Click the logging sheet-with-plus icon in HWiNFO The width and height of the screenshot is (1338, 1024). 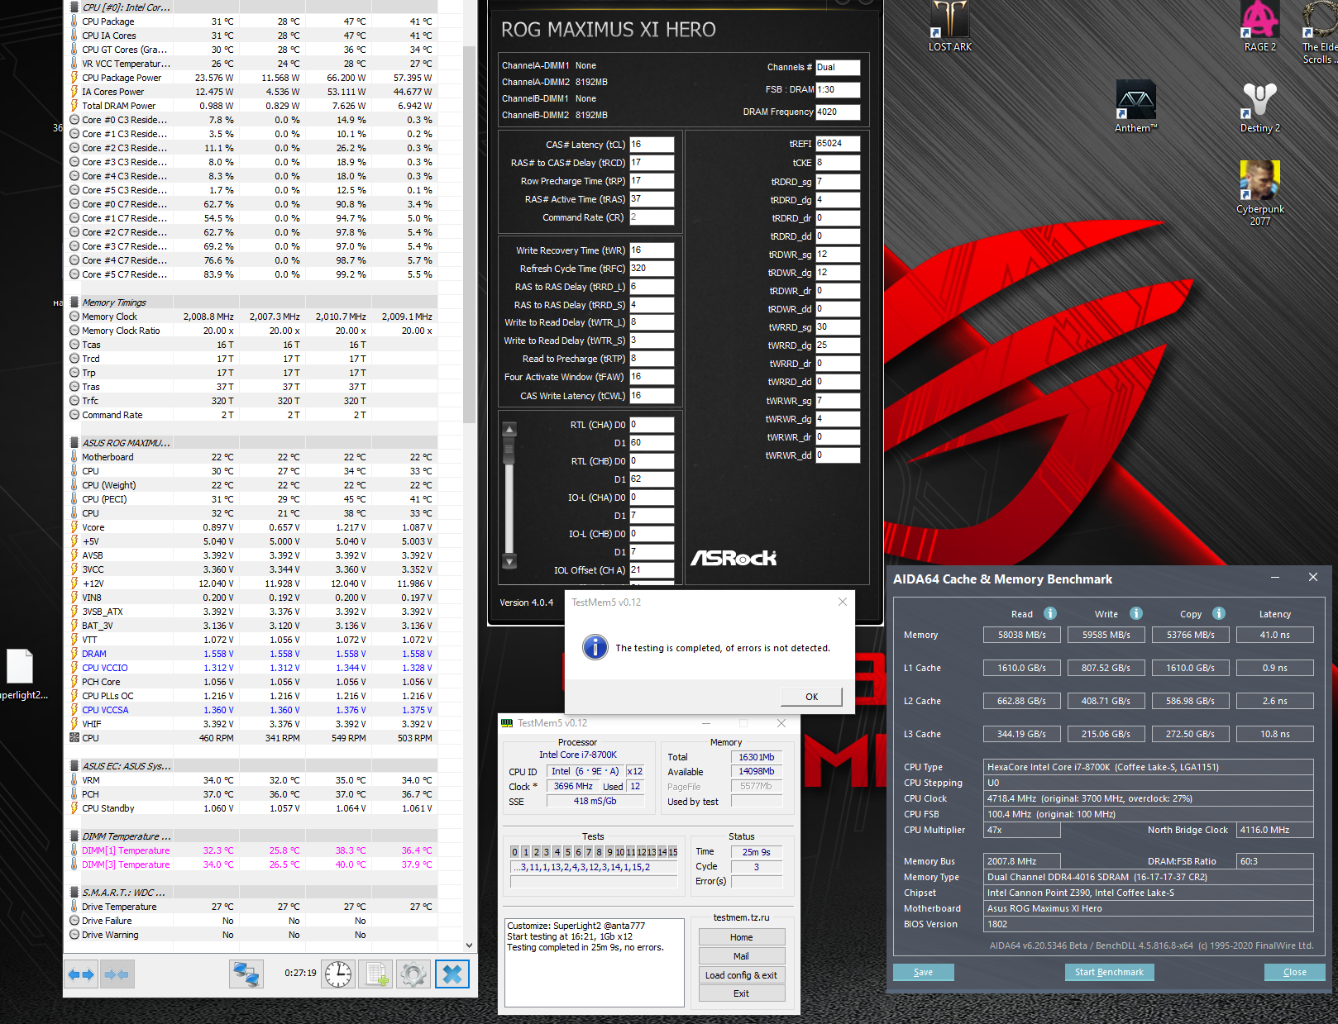click(x=376, y=974)
